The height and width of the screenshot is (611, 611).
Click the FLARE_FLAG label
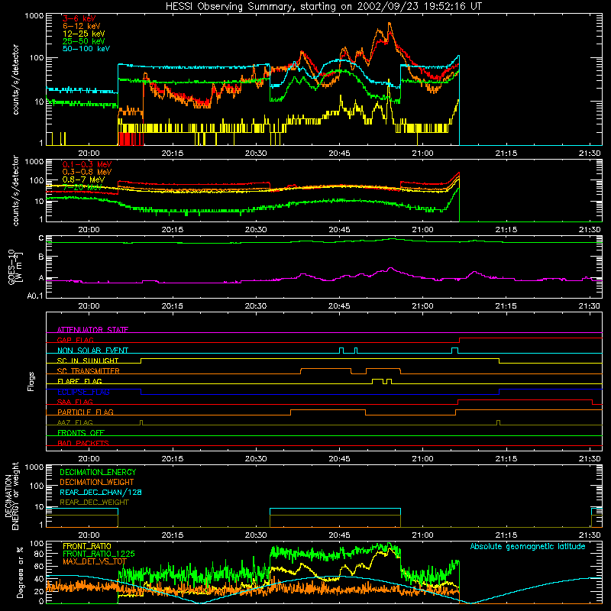point(79,381)
